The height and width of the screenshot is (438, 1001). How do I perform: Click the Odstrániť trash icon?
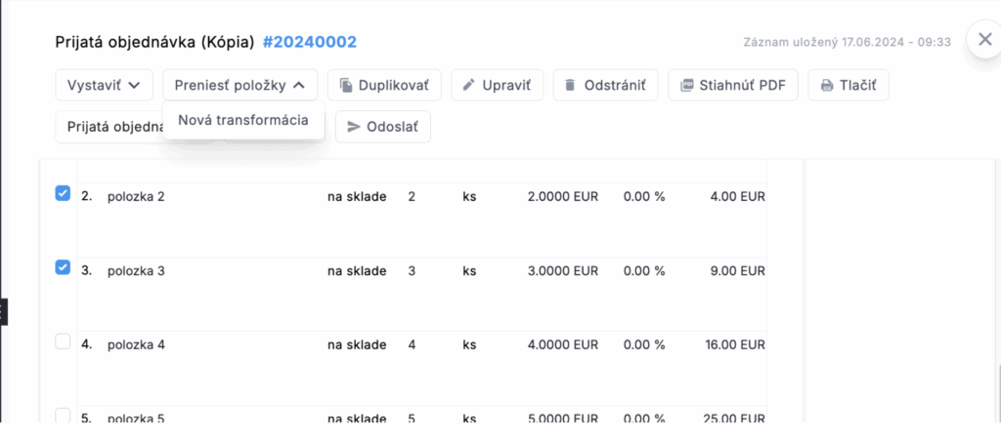pyautogui.click(x=570, y=85)
